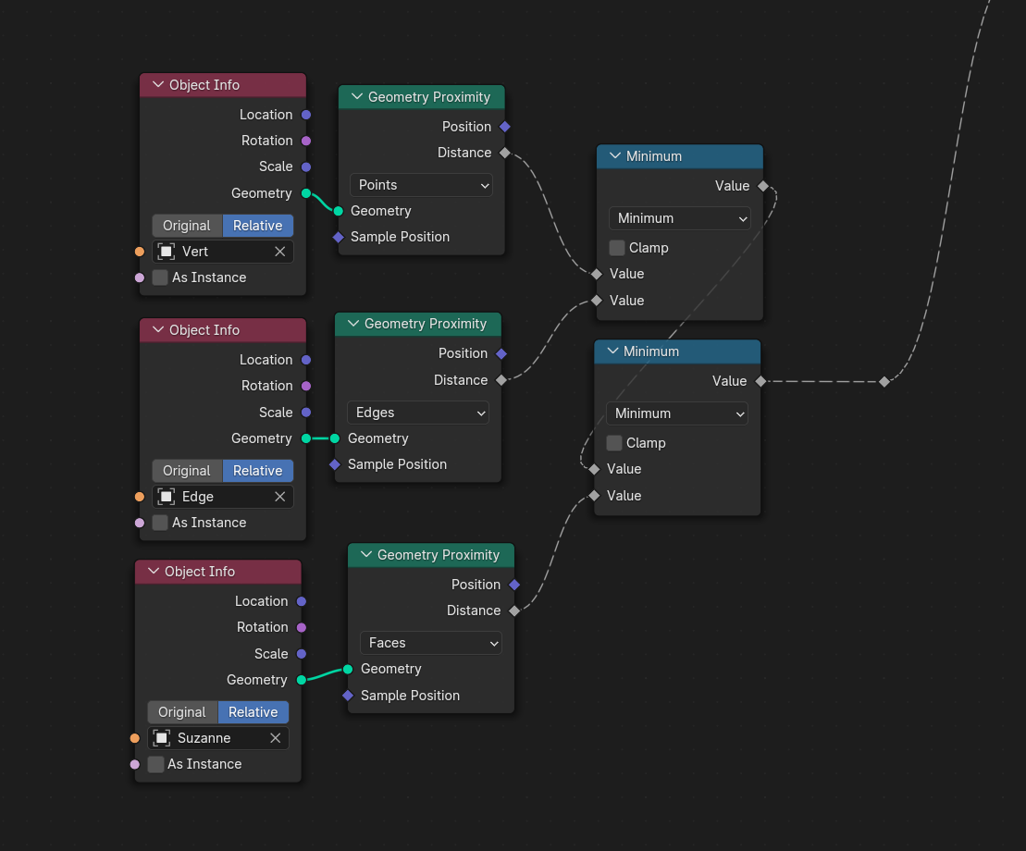Open the Faces target element dropdown
Image resolution: width=1026 pixels, height=851 pixels.
[431, 643]
